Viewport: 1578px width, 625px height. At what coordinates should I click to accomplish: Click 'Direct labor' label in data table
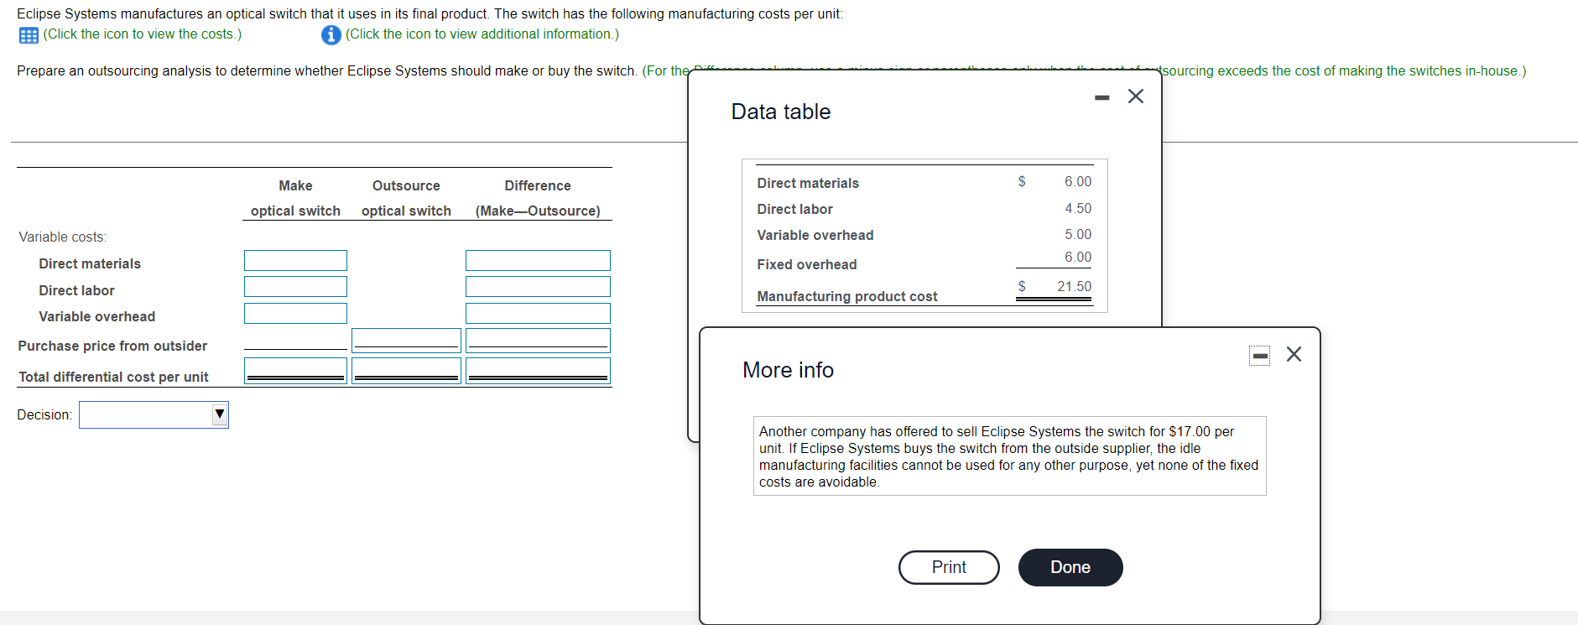794,209
